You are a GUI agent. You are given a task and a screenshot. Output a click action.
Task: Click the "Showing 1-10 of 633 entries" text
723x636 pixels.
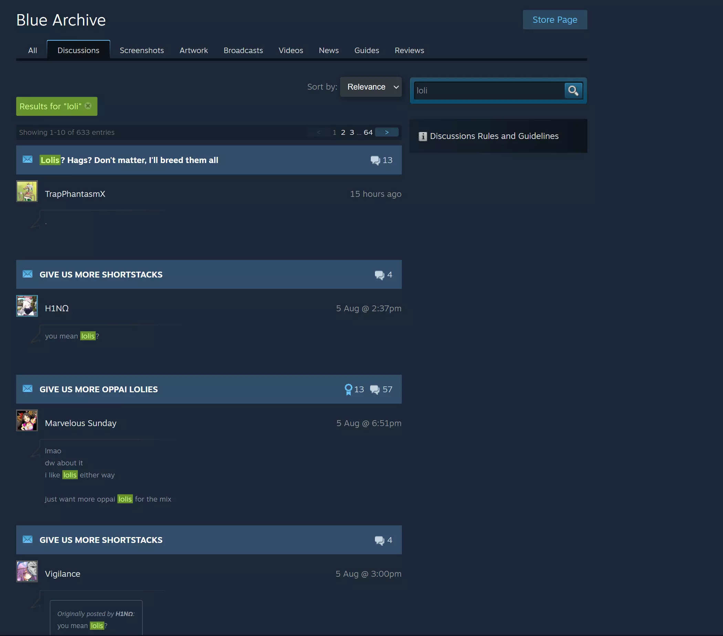67,132
